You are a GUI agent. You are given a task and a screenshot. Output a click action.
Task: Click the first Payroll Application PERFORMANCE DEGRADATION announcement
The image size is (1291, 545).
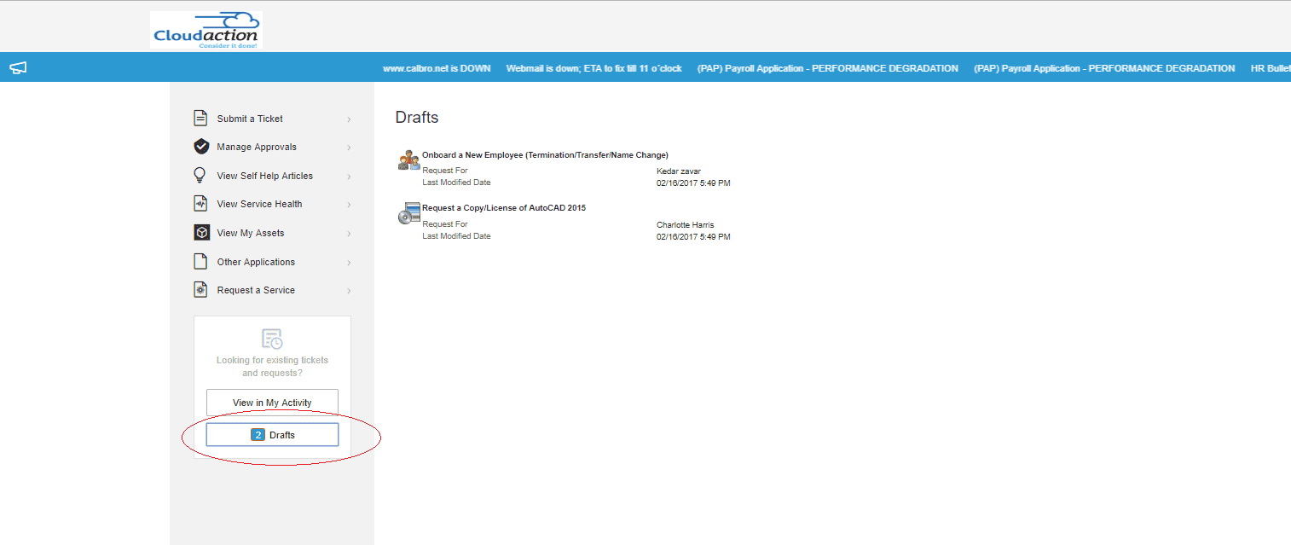[x=827, y=68]
